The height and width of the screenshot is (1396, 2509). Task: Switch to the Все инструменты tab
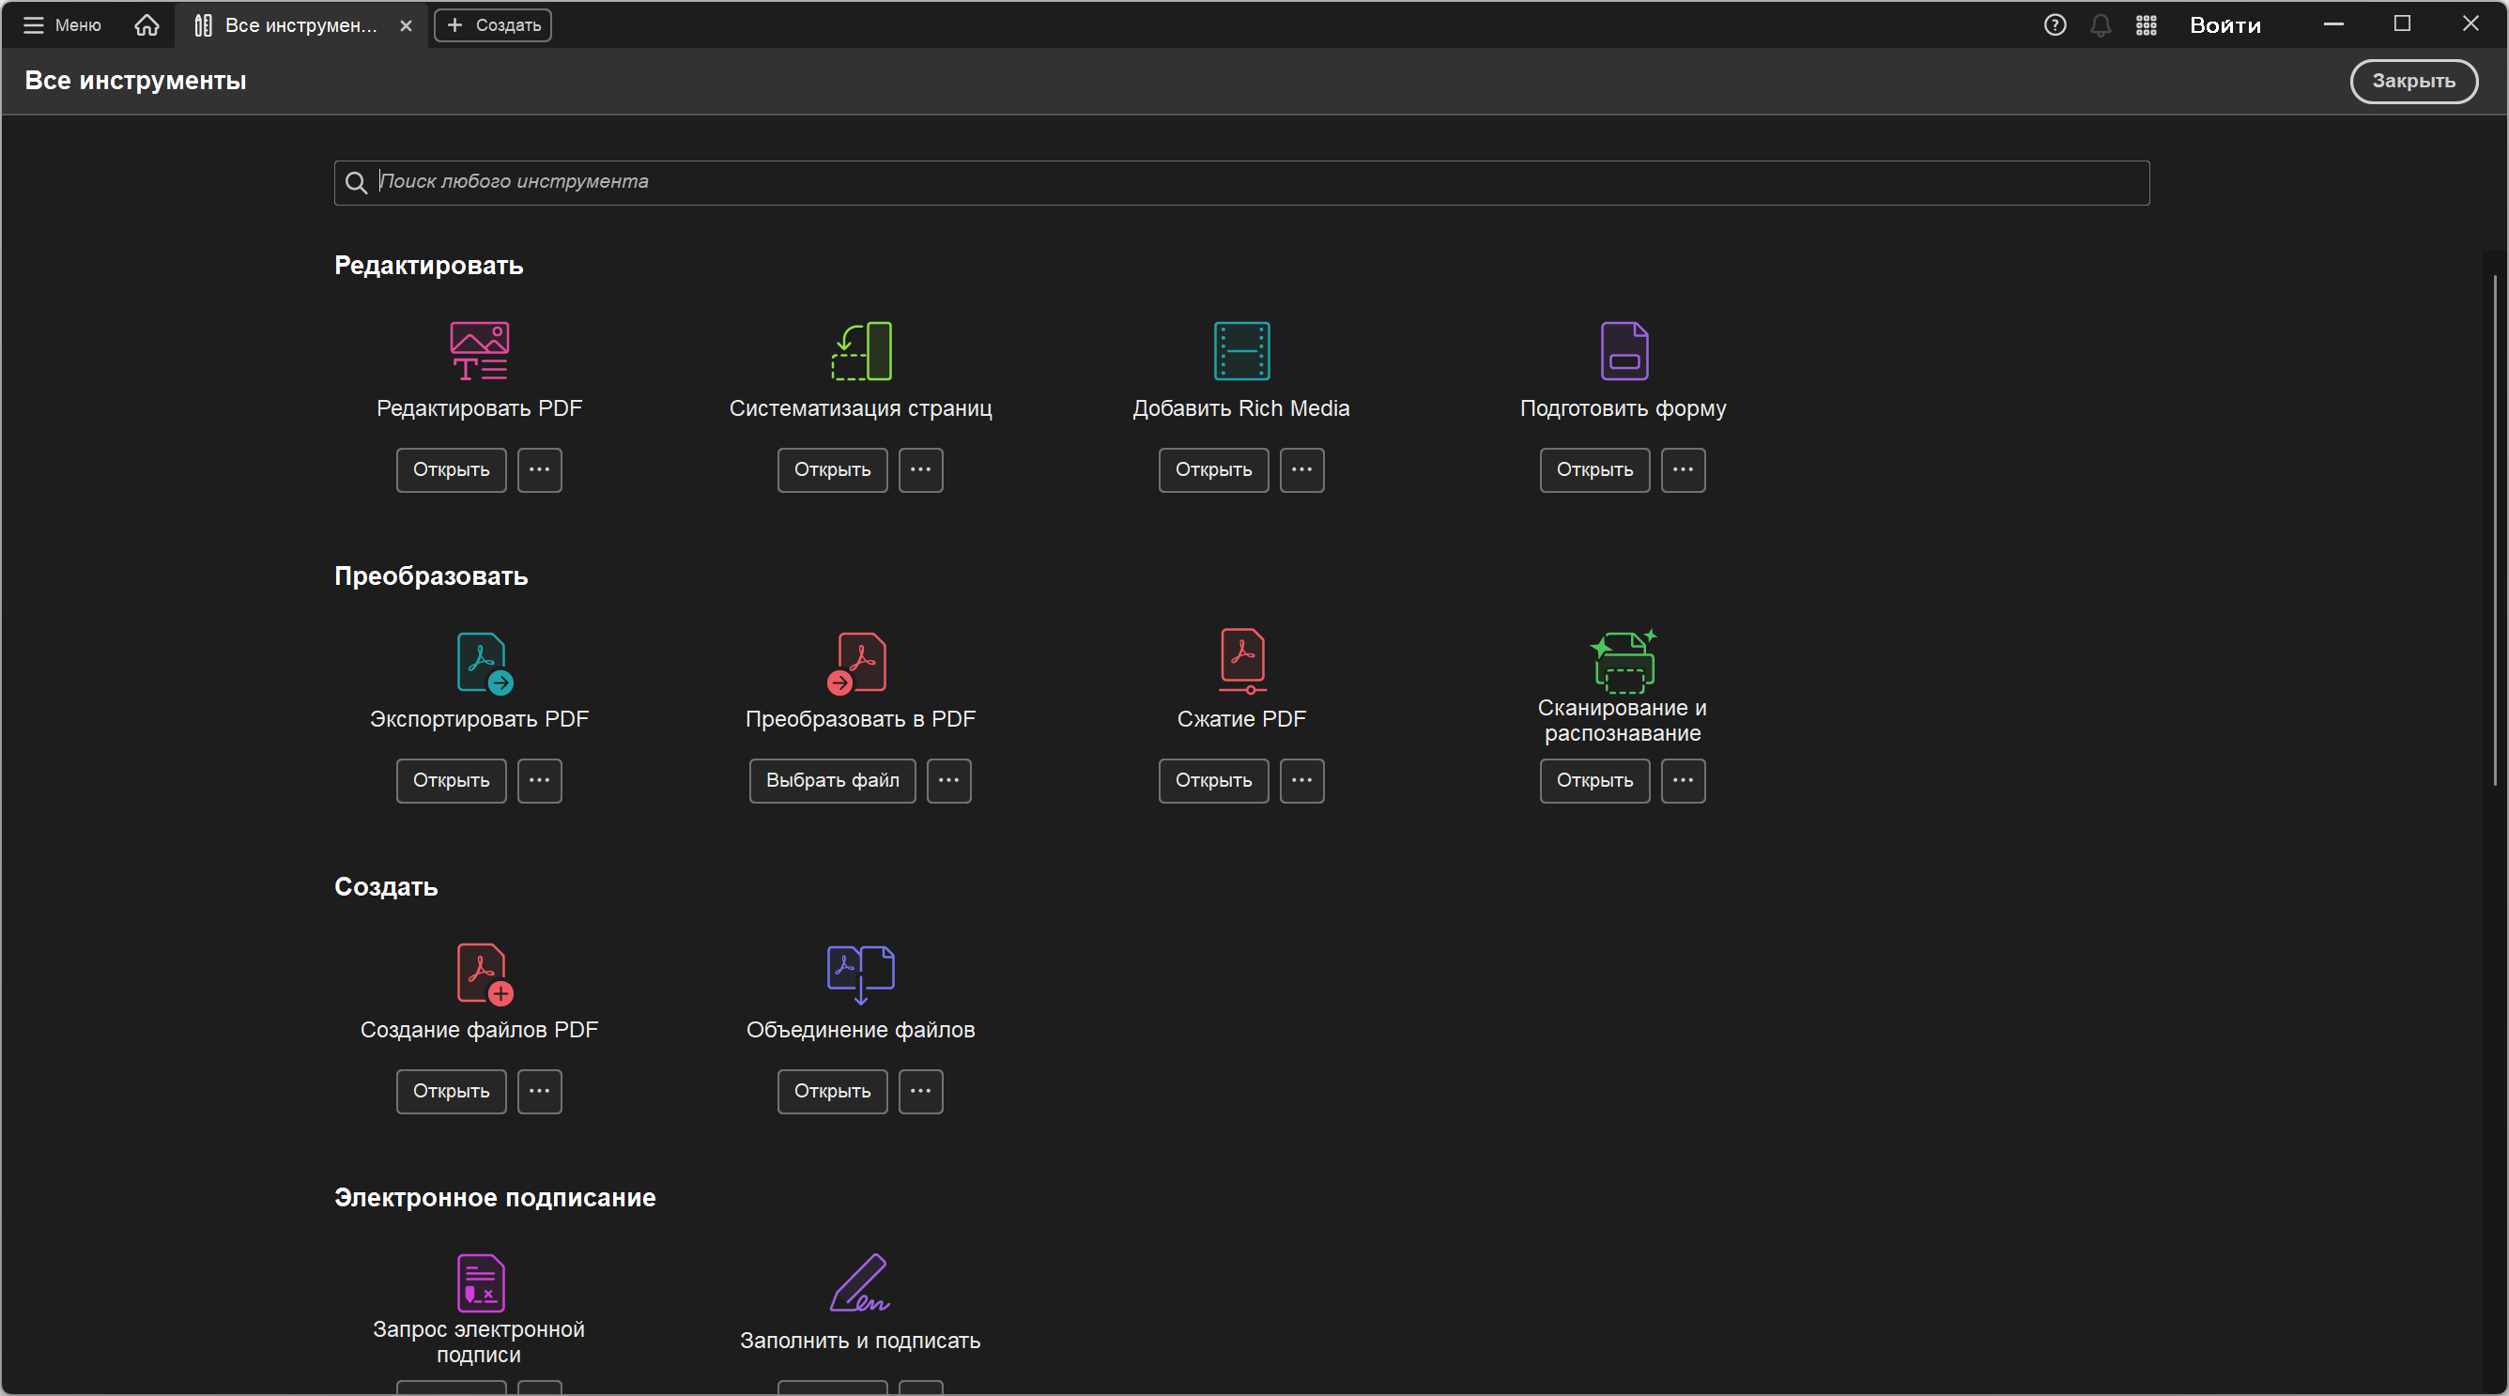[x=292, y=25]
